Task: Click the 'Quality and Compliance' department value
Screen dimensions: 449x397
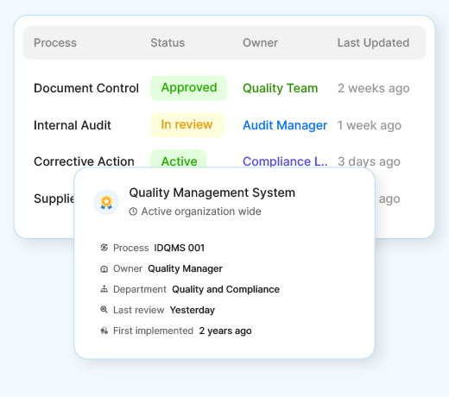Action: pyautogui.click(x=225, y=289)
